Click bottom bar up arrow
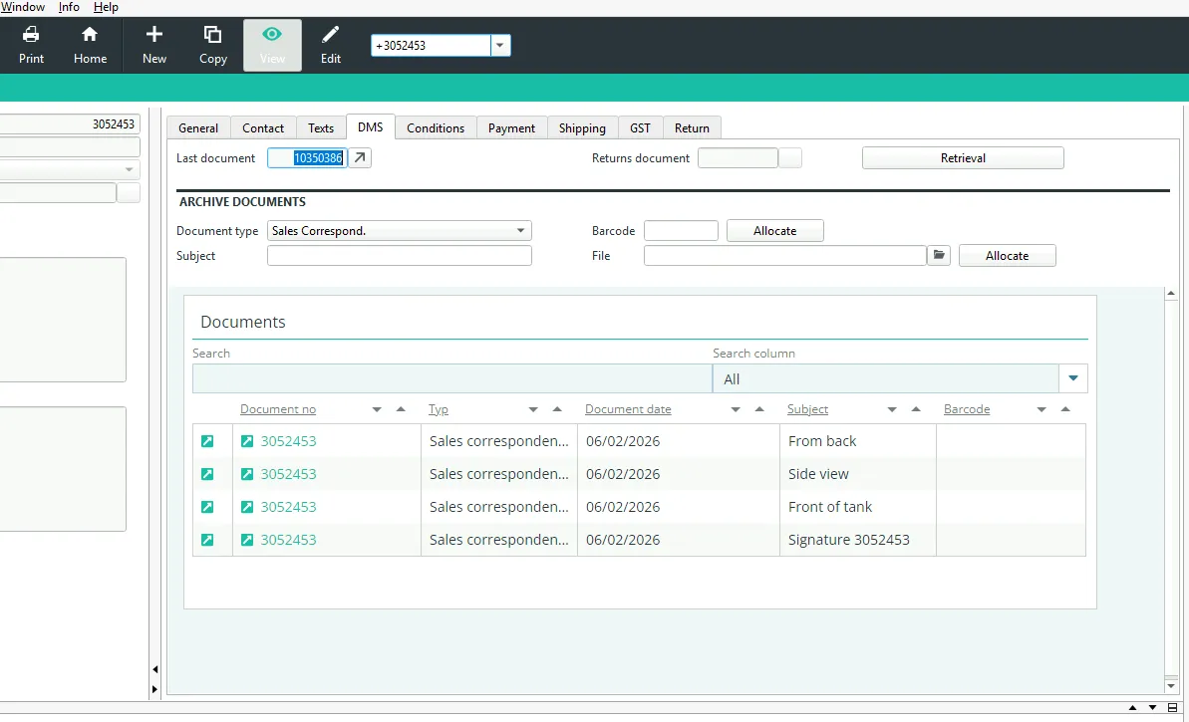This screenshot has width=1189, height=722. 1132,708
